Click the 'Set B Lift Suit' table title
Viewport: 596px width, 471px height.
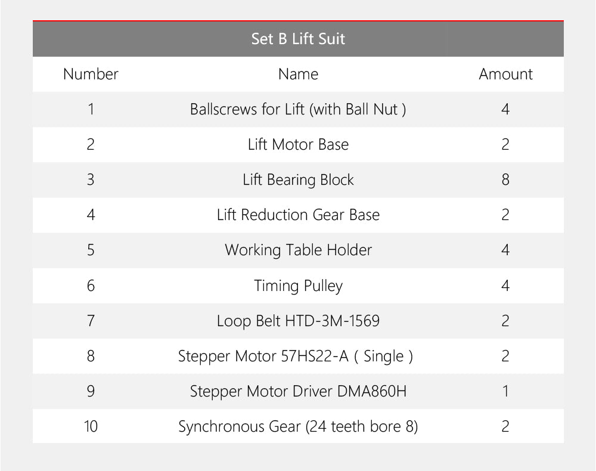[298, 39]
